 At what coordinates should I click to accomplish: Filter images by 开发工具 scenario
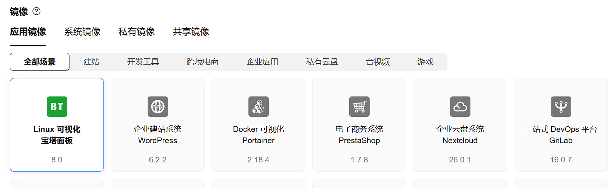pos(143,62)
